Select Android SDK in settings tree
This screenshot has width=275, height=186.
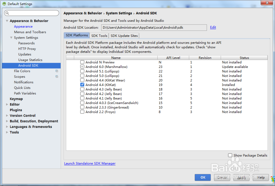click(31, 66)
